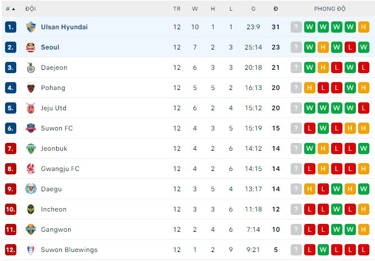Click Incheon's rank 10 position badge
The width and height of the screenshot is (375, 261).
pos(11,209)
